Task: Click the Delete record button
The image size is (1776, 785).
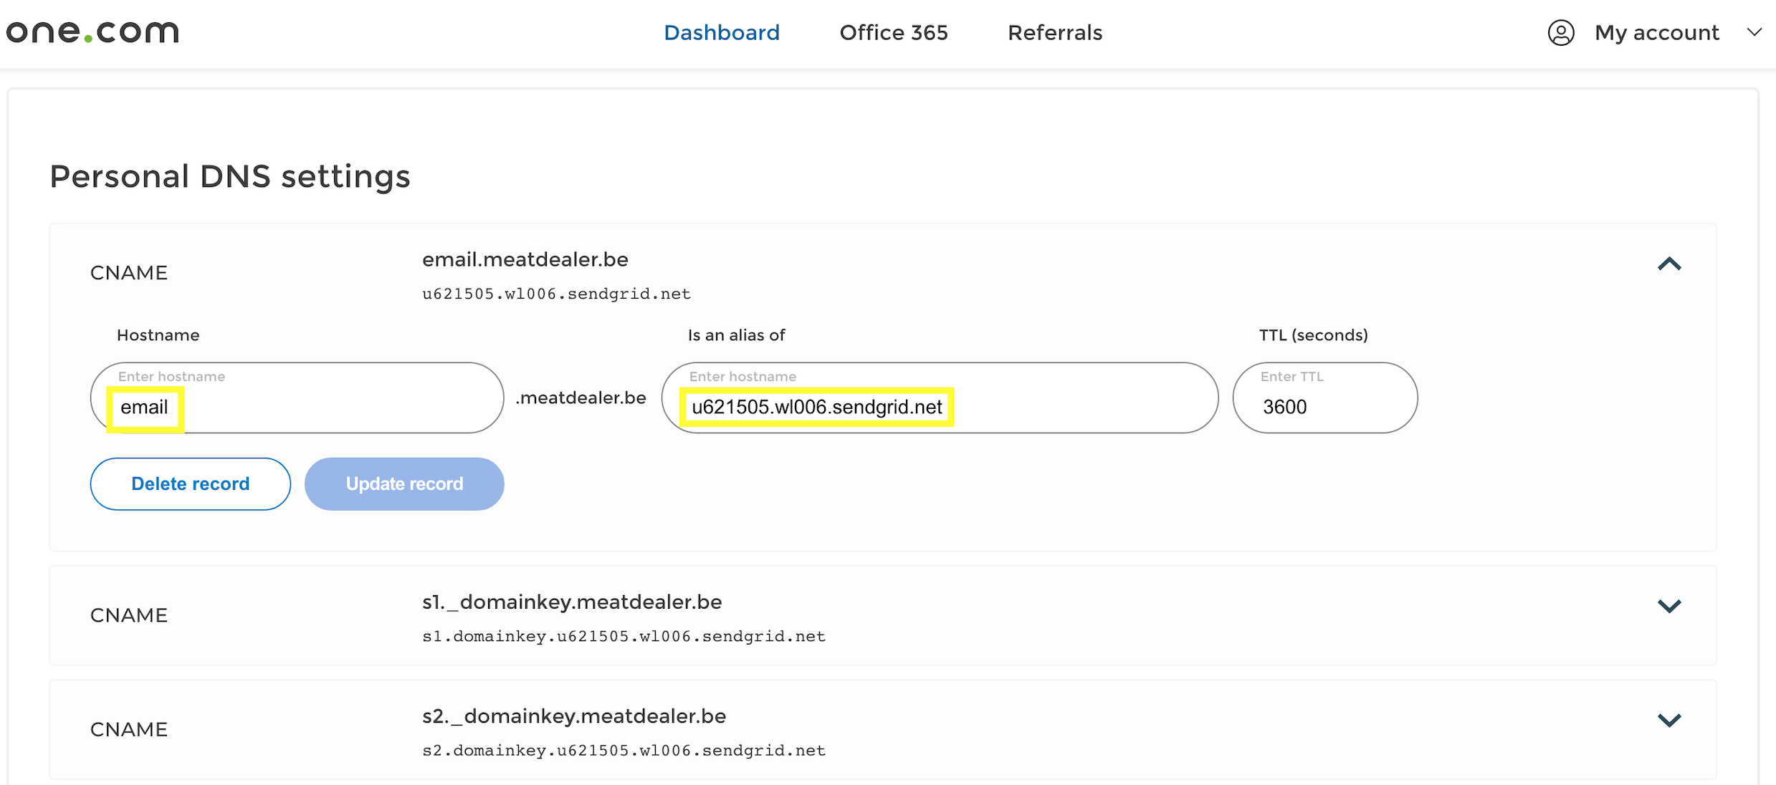Action: (191, 484)
